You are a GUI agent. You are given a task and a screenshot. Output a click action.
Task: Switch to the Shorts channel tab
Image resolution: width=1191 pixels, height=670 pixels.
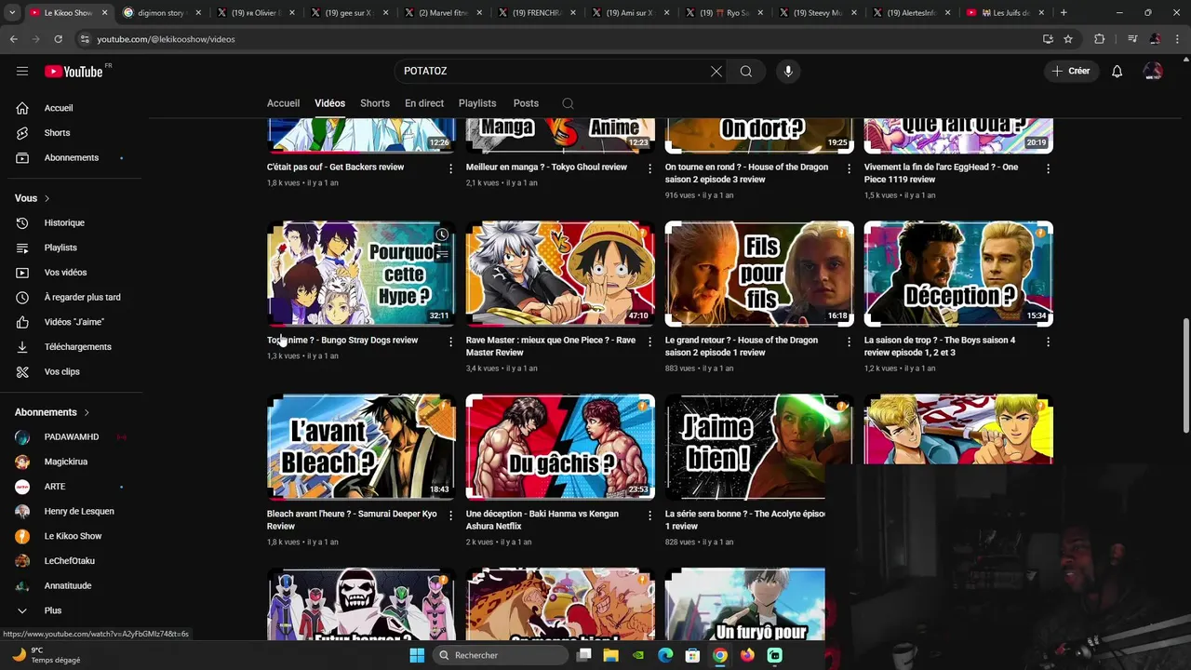pyautogui.click(x=375, y=103)
